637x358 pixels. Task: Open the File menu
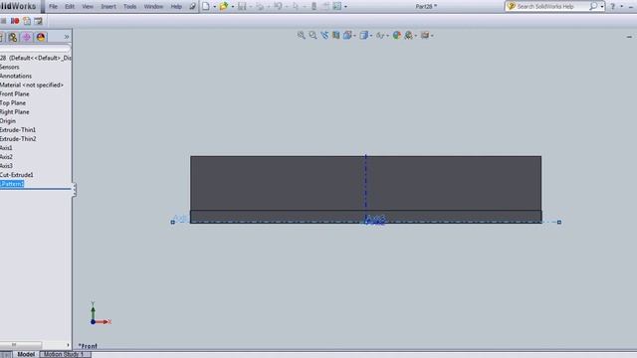click(53, 7)
